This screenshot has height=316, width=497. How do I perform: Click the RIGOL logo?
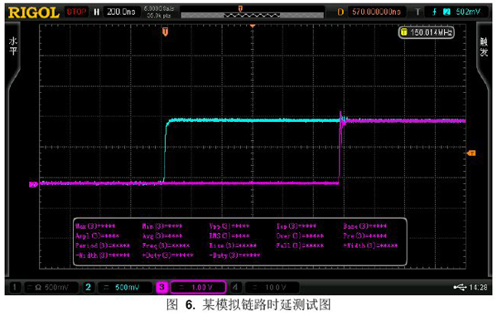34,12
